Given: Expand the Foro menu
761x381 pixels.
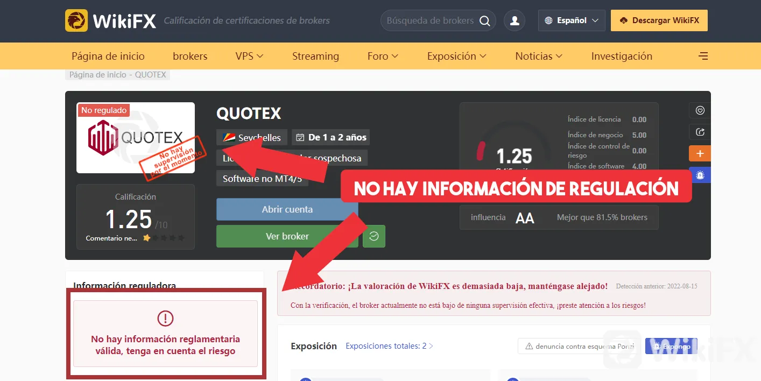Looking at the screenshot, I should pos(383,56).
